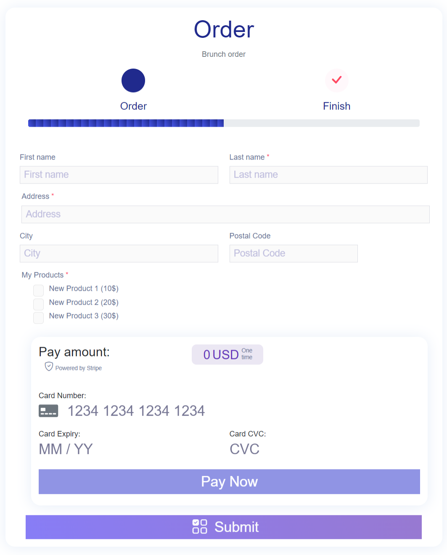Click the Finish step checkmark icon
447x555 pixels.
point(336,80)
